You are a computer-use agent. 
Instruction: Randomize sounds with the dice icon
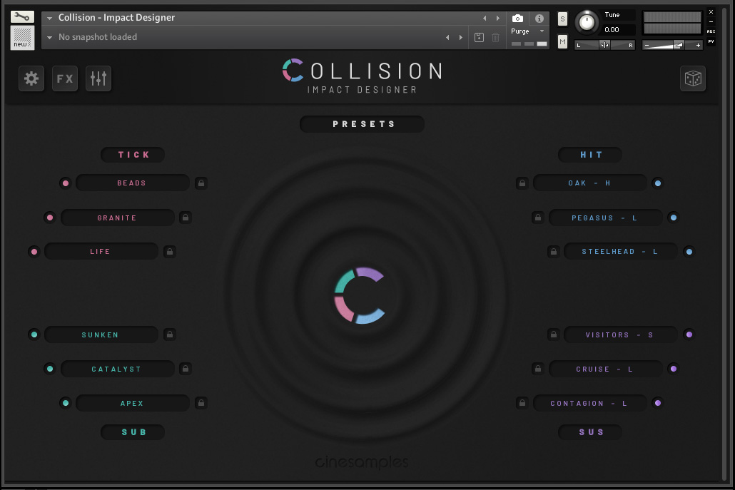(x=693, y=78)
